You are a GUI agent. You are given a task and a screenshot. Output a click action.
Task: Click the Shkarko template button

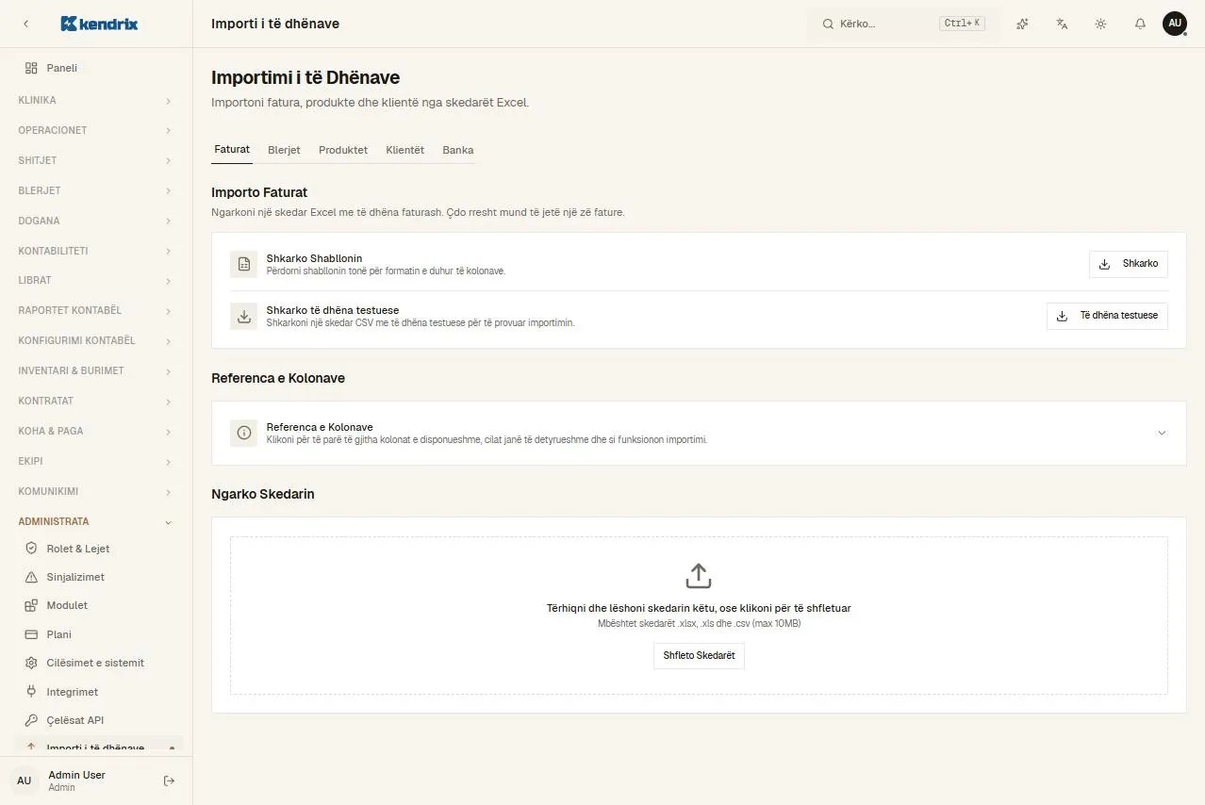pos(1129,264)
